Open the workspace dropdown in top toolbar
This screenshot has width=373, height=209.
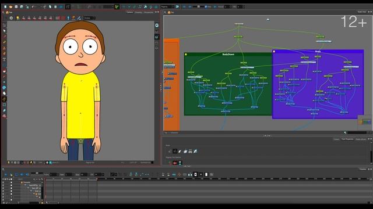click(x=168, y=7)
